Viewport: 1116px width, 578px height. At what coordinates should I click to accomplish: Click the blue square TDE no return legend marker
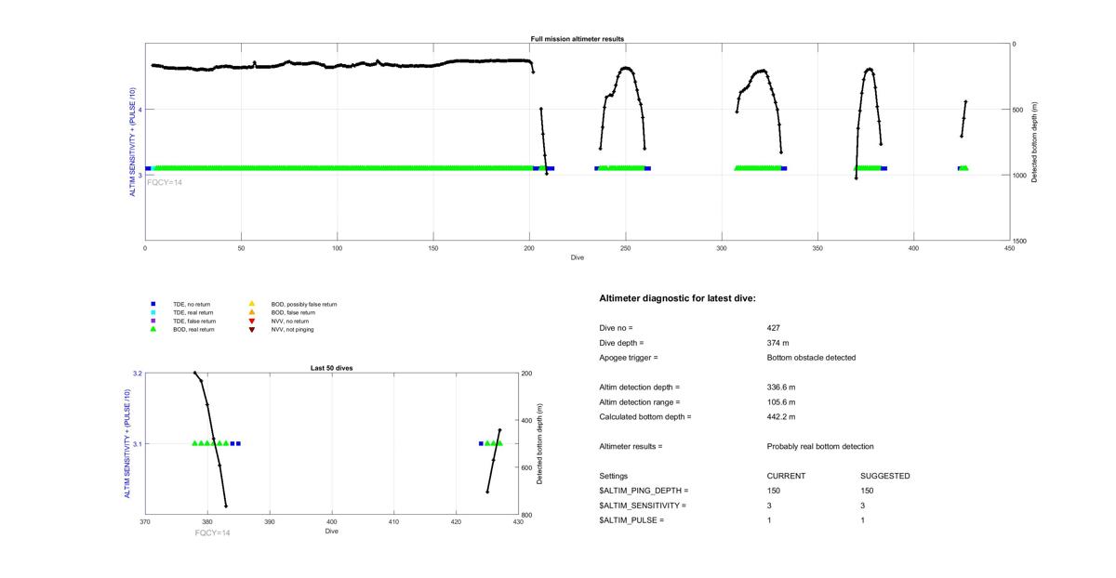pos(152,304)
